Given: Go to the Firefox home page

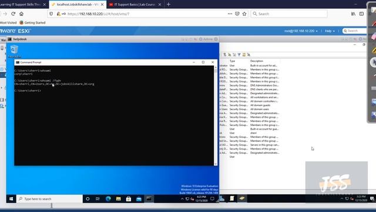Looking at the screenshot, I should pyautogui.click(x=21, y=14).
